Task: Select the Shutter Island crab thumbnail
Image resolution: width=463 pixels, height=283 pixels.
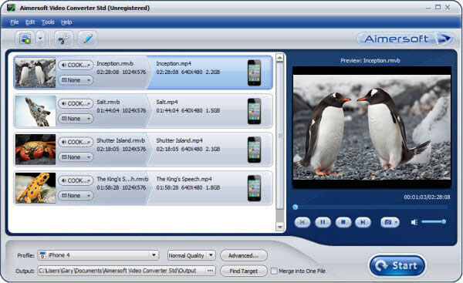Action: point(35,150)
